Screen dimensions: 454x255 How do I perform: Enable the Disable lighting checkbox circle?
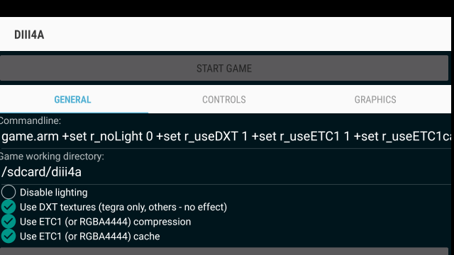click(9, 192)
